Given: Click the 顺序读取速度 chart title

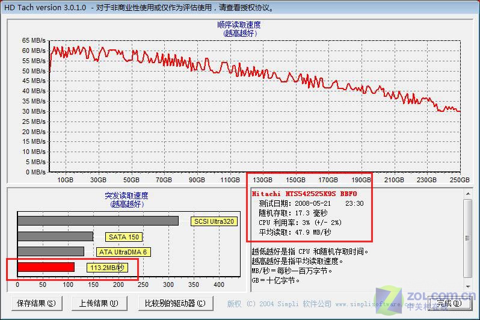Looking at the screenshot, I should (239, 25).
